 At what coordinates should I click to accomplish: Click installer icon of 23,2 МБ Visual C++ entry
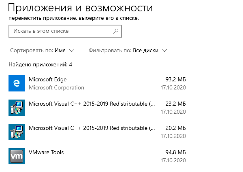pyautogui.click(x=17, y=108)
